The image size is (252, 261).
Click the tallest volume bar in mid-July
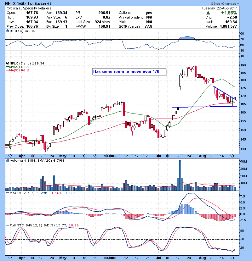tap(180, 175)
